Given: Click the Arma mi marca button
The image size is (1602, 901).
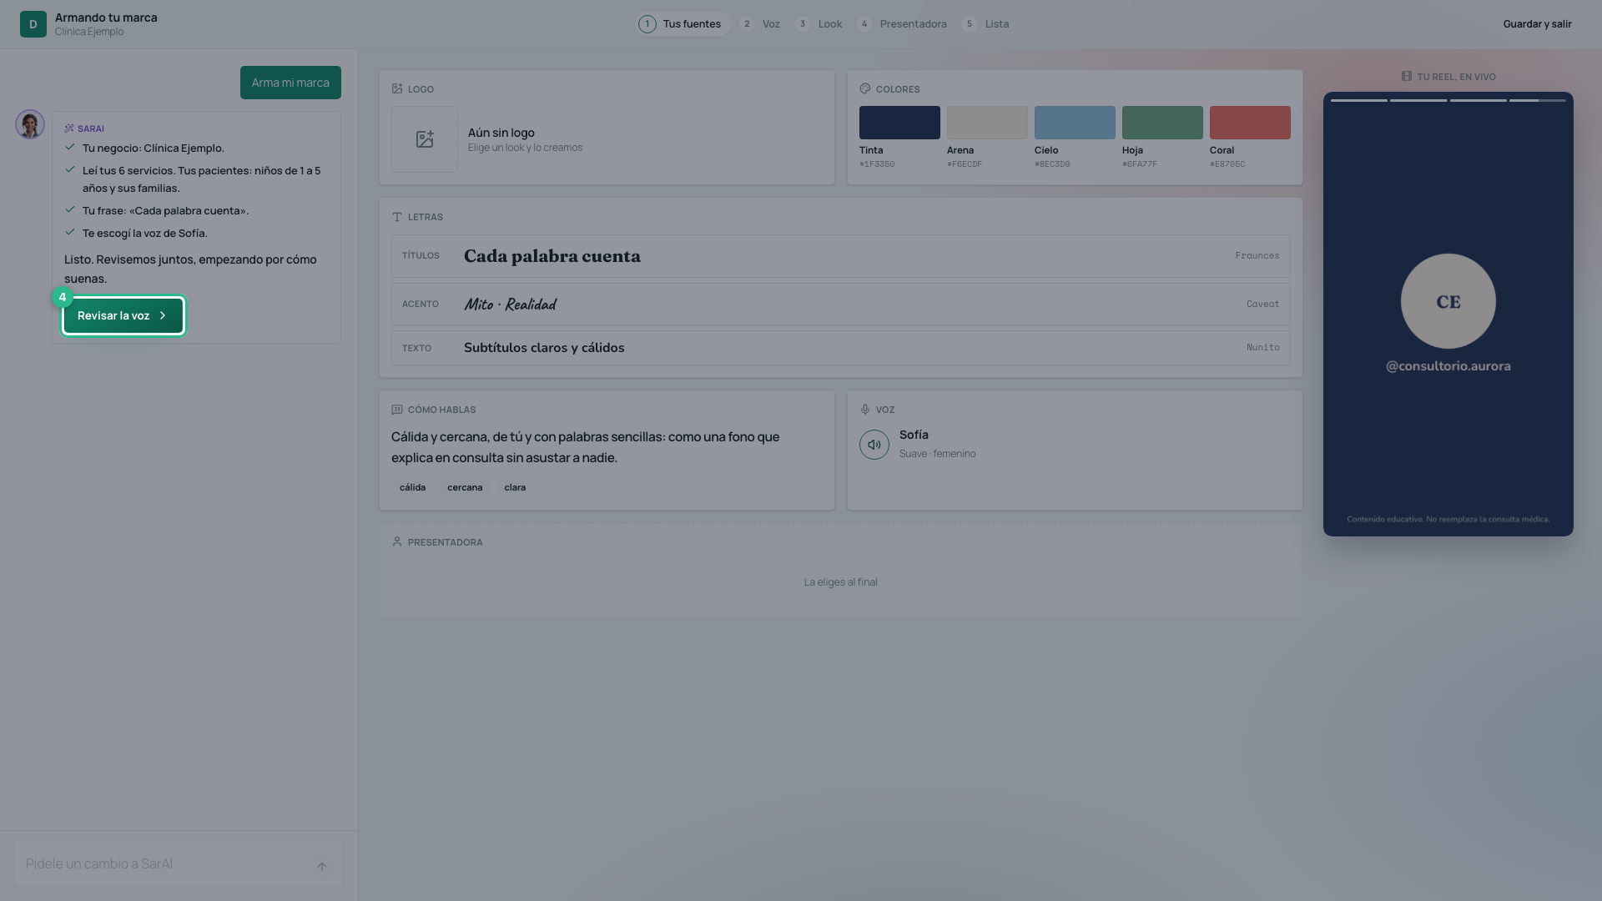Looking at the screenshot, I should pyautogui.click(x=290, y=83).
